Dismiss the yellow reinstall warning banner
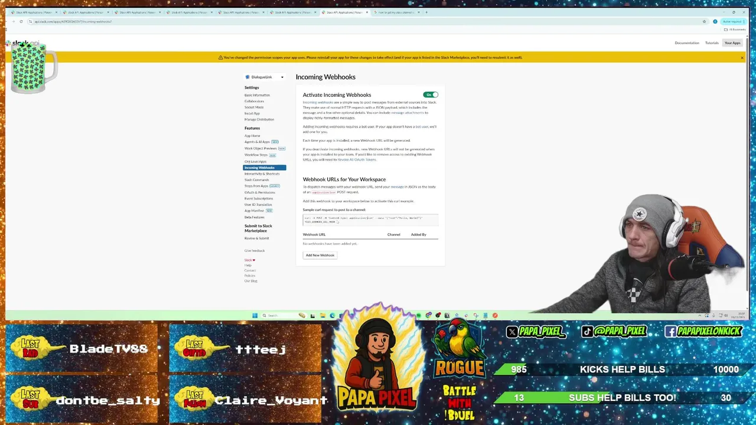 click(742, 58)
